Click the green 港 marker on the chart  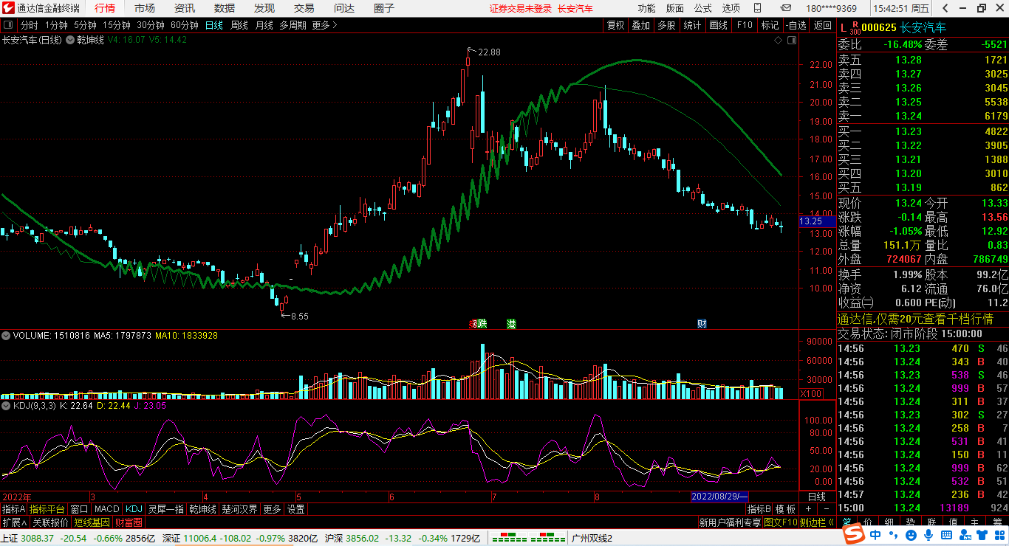coord(511,323)
